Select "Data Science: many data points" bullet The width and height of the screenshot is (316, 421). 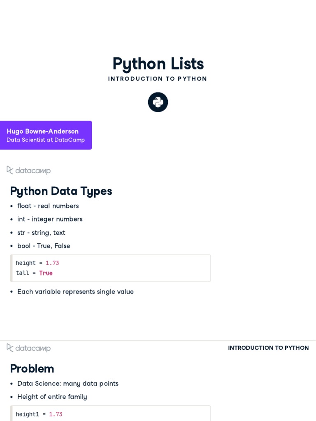coord(68,384)
